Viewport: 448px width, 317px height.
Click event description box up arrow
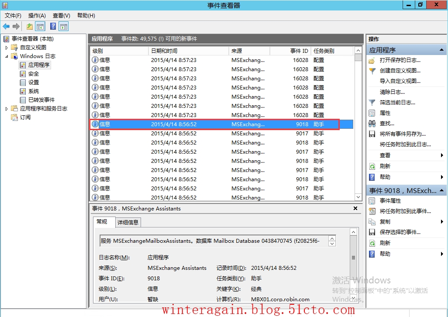click(x=332, y=238)
